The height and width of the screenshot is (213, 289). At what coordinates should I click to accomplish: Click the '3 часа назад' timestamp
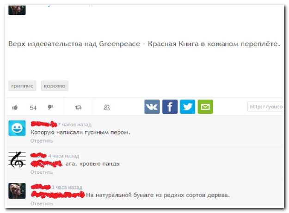[67, 188]
